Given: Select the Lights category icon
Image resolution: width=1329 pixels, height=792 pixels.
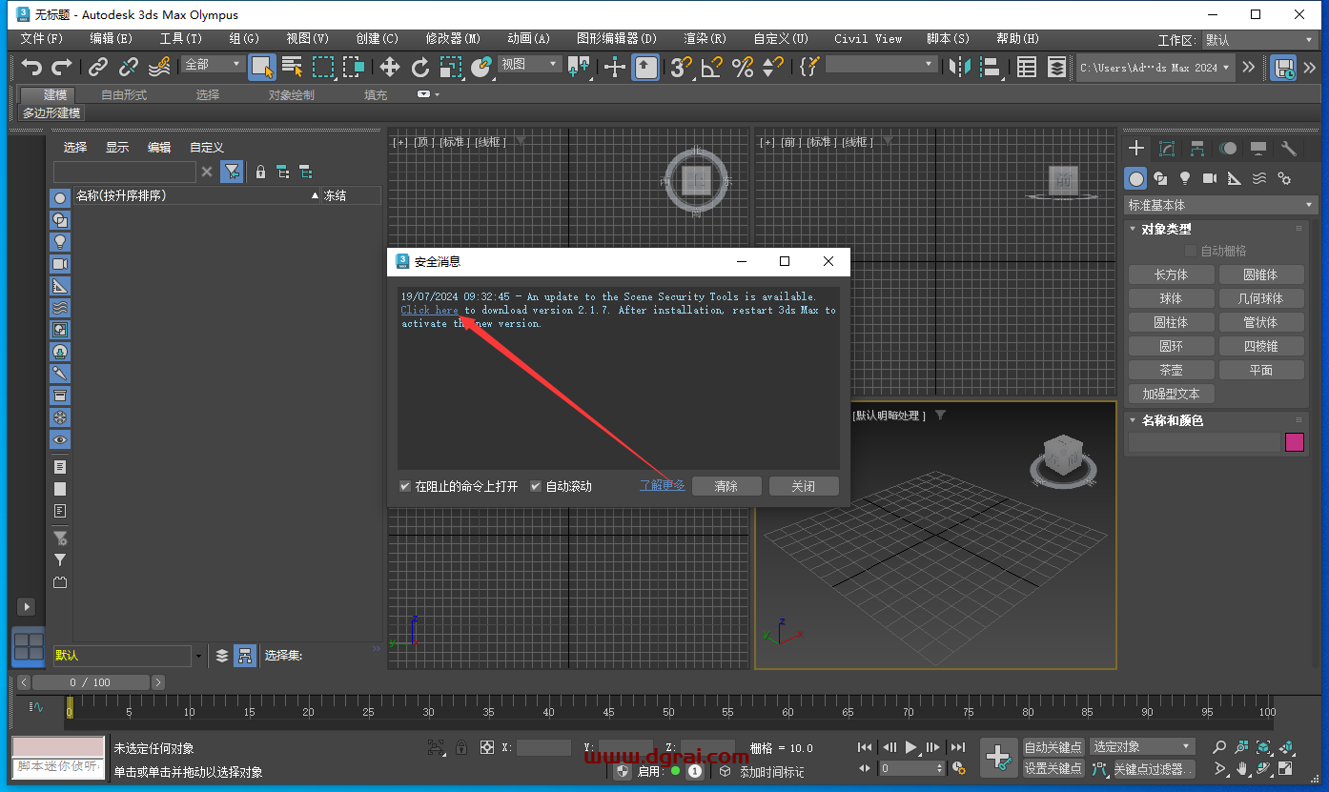Looking at the screenshot, I should tap(1185, 178).
